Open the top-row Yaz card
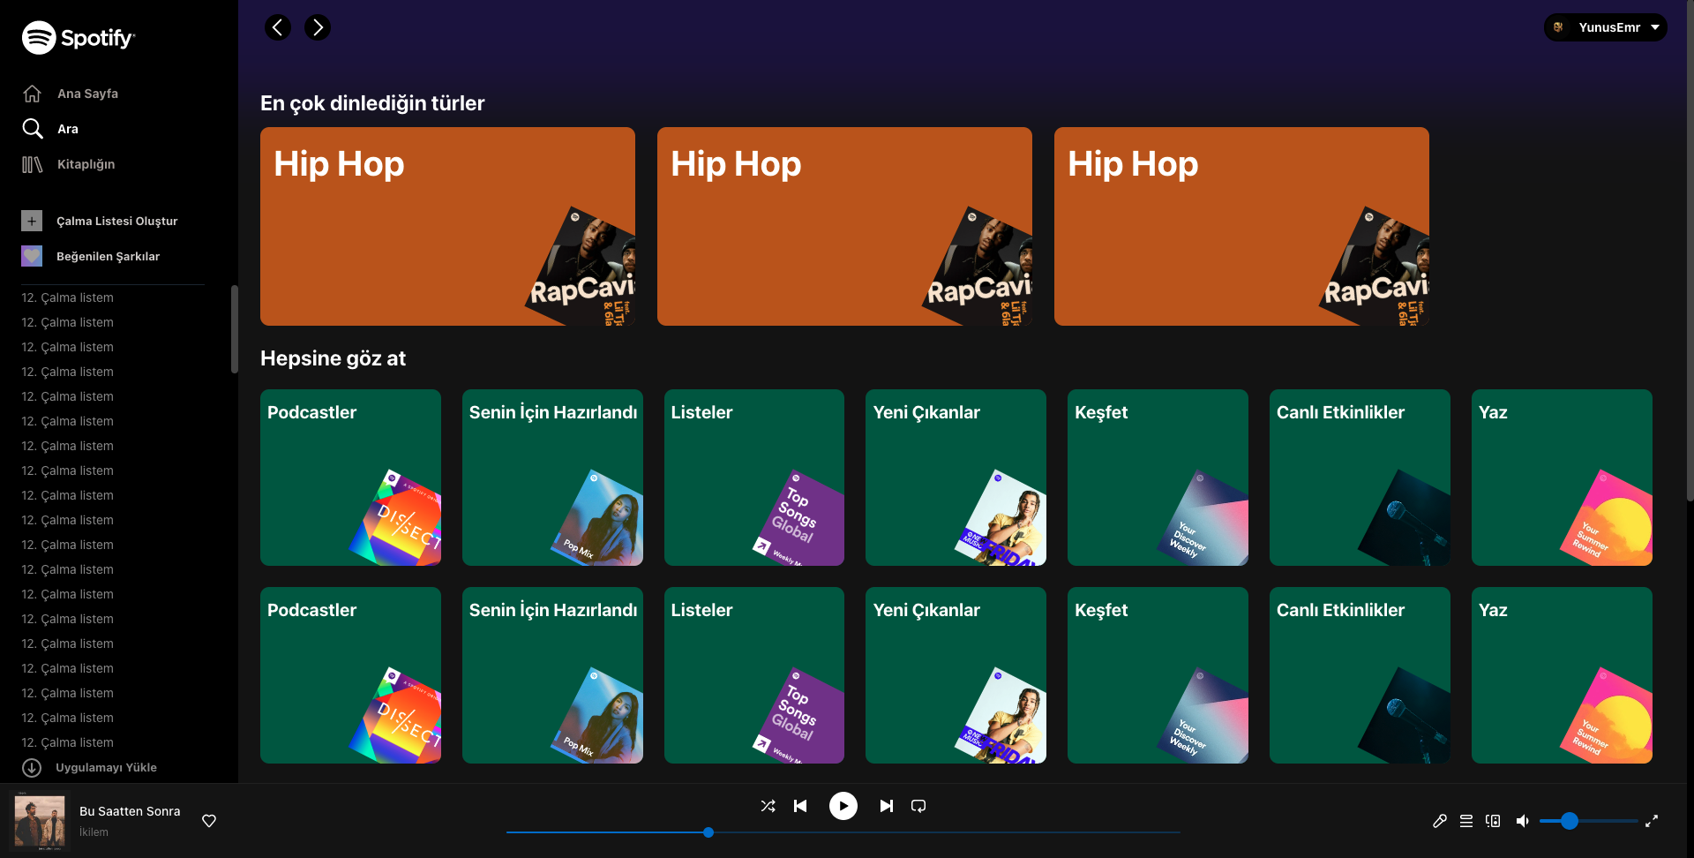 point(1562,478)
